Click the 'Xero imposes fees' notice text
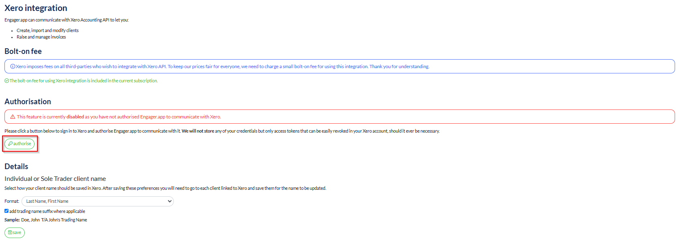Image resolution: width=684 pixels, height=249 pixels. pyautogui.click(x=223, y=67)
